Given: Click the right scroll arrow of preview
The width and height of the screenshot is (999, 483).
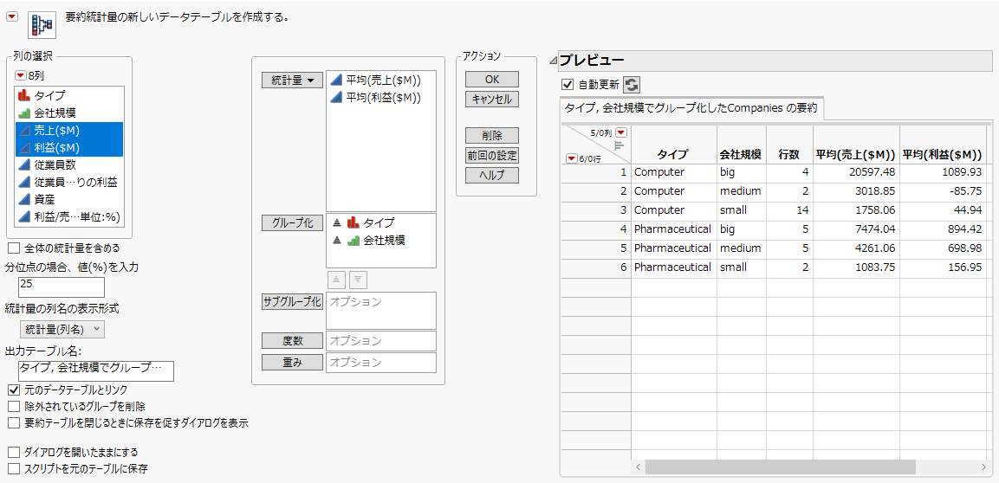Looking at the screenshot, I should pos(983,467).
